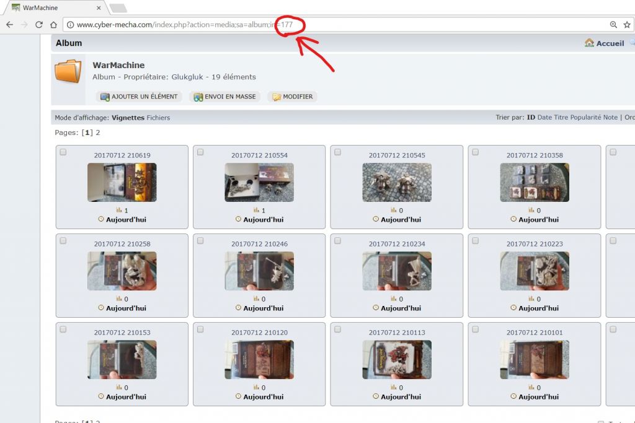This screenshot has height=423, width=635.
Task: Open thumbnail 20170712 210545
Action: (x=397, y=182)
